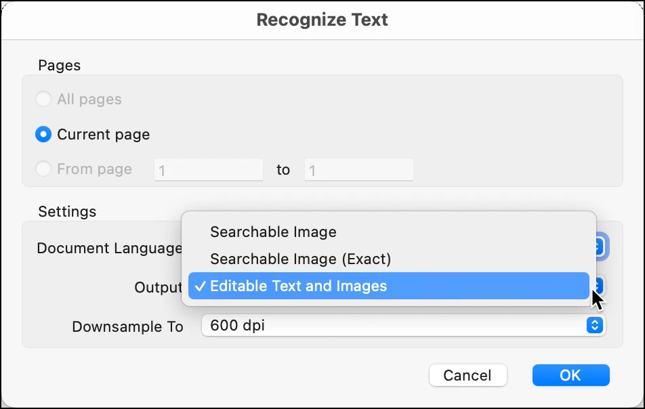
Task: Click the Settings section heading
Action: click(x=67, y=212)
